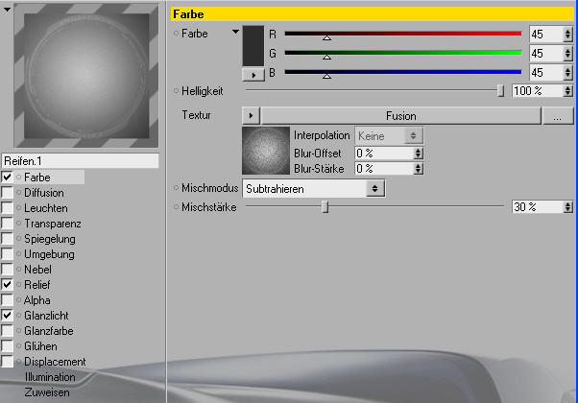The width and height of the screenshot is (578, 403).
Task: Click the arrow button beside Textur
Action: 251,116
